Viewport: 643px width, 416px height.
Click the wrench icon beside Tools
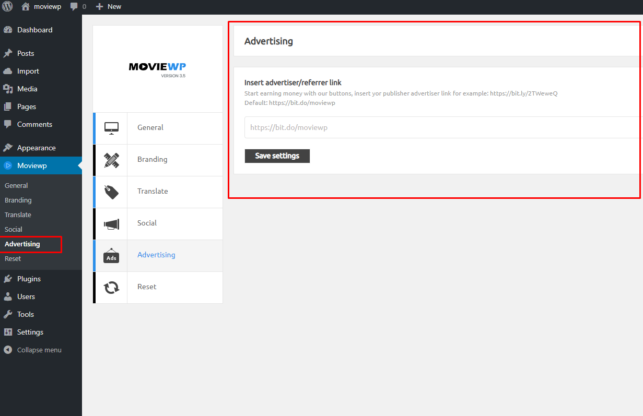click(x=8, y=314)
